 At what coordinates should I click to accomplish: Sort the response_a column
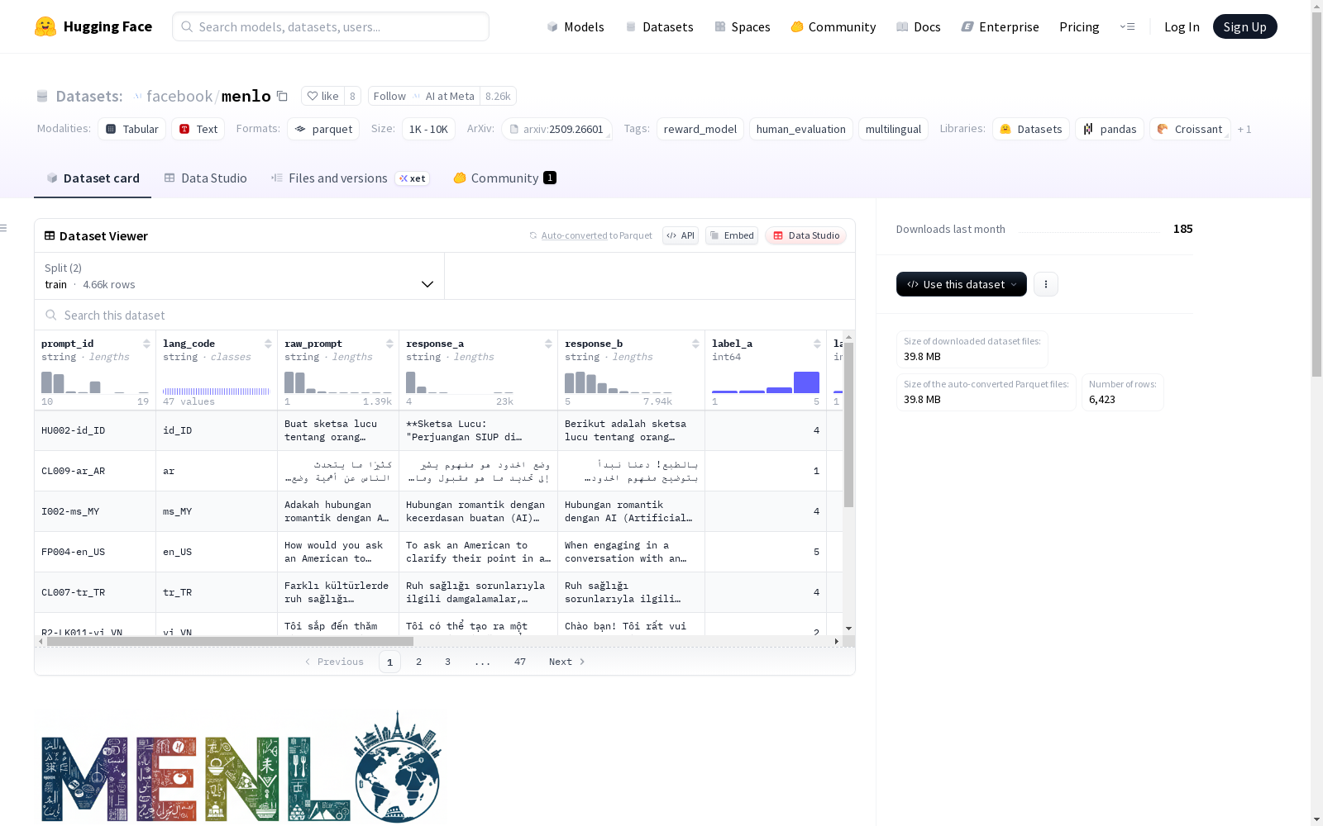click(x=548, y=344)
